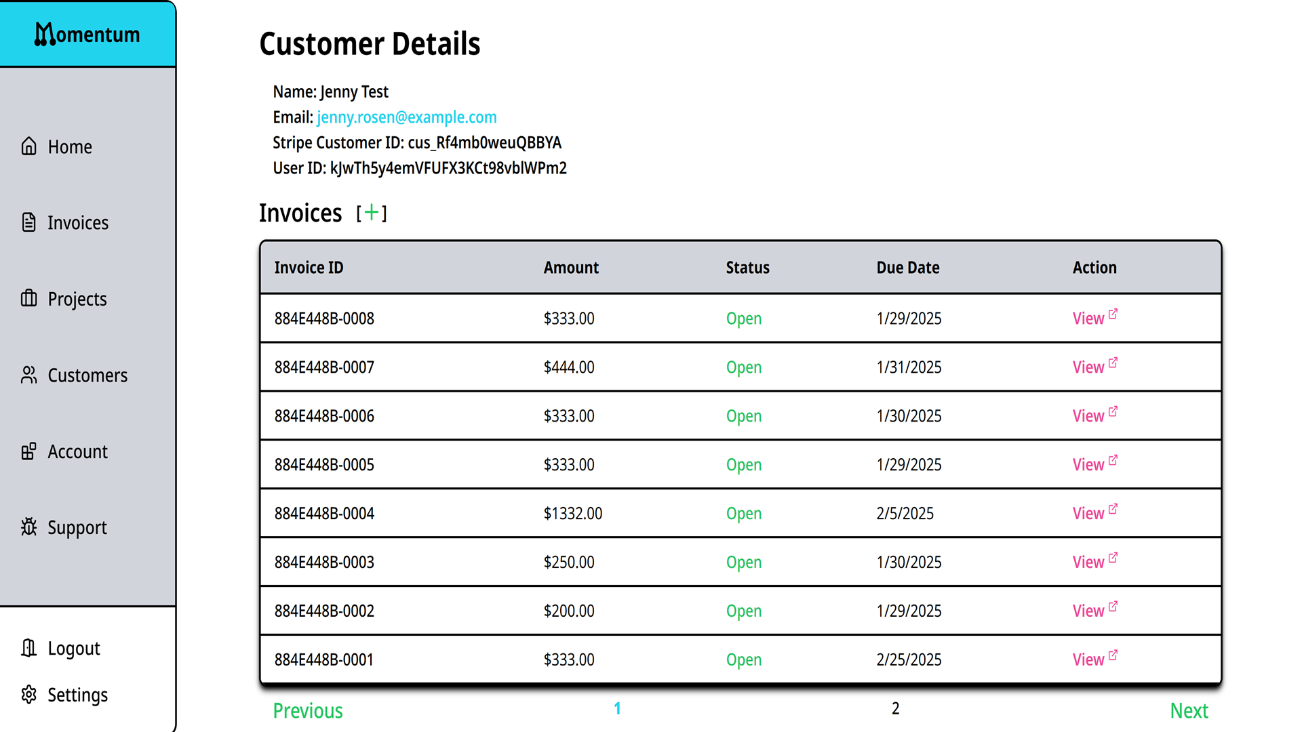Add new invoice with green plus
1302x732 pixels.
(371, 213)
